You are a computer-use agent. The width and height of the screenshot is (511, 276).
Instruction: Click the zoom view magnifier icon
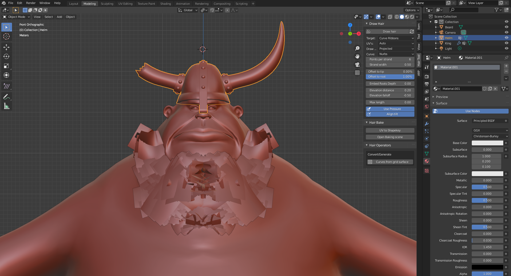[x=357, y=48]
